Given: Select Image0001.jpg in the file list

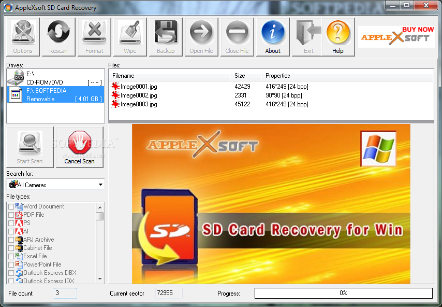Looking at the screenshot, I should click(139, 87).
